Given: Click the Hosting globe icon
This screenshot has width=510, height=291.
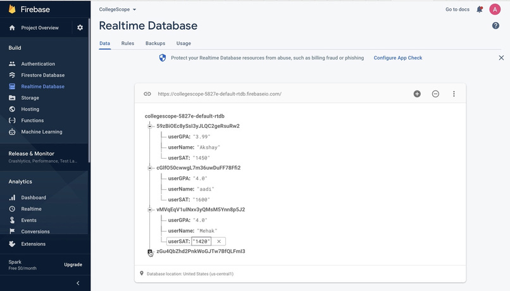Looking at the screenshot, I should 12,109.
